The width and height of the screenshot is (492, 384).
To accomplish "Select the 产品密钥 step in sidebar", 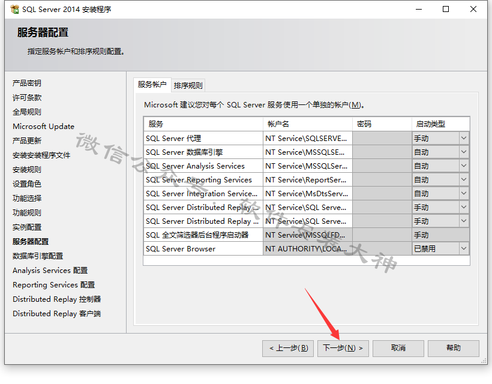I will click(x=27, y=83).
